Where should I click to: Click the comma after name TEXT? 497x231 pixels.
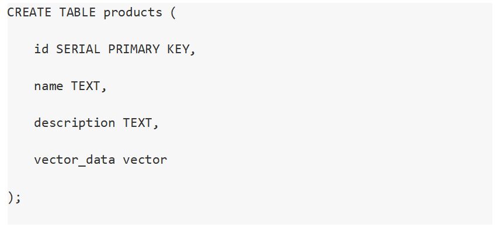[104, 88]
